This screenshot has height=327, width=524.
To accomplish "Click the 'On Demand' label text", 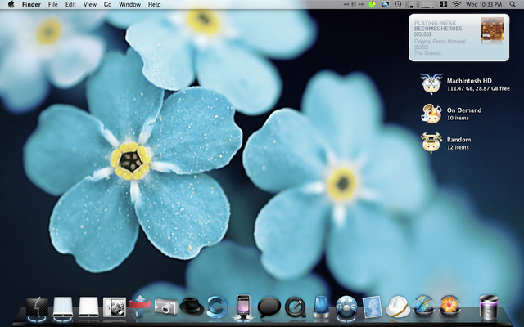I will [x=464, y=110].
